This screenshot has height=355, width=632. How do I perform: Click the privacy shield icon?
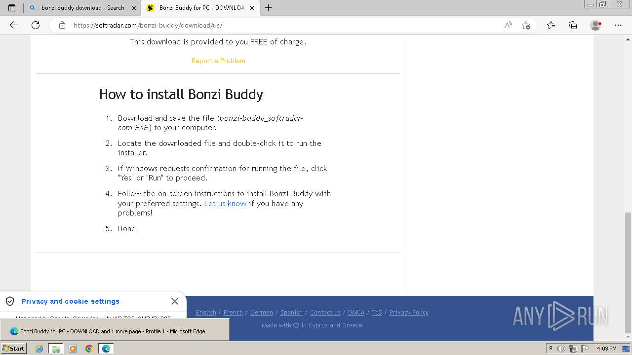tap(10, 301)
